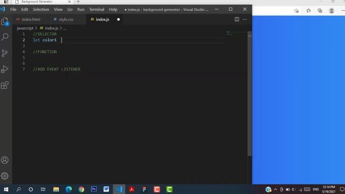Open the editor More Actions menu

pyautogui.click(x=245, y=19)
